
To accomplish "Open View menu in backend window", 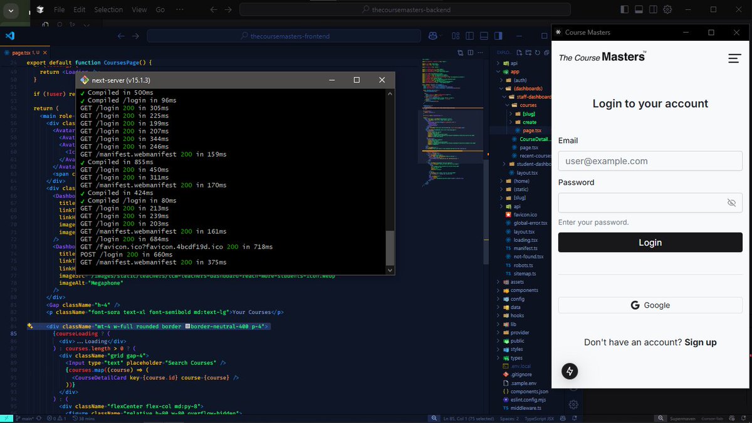I will 139,9.
